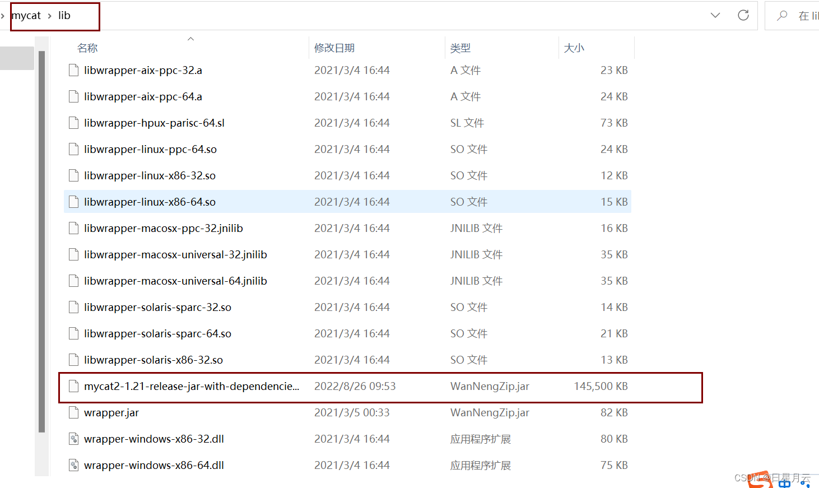Click file icon of libwrapper-linux-x86-32.so
819x488 pixels.
click(x=73, y=175)
